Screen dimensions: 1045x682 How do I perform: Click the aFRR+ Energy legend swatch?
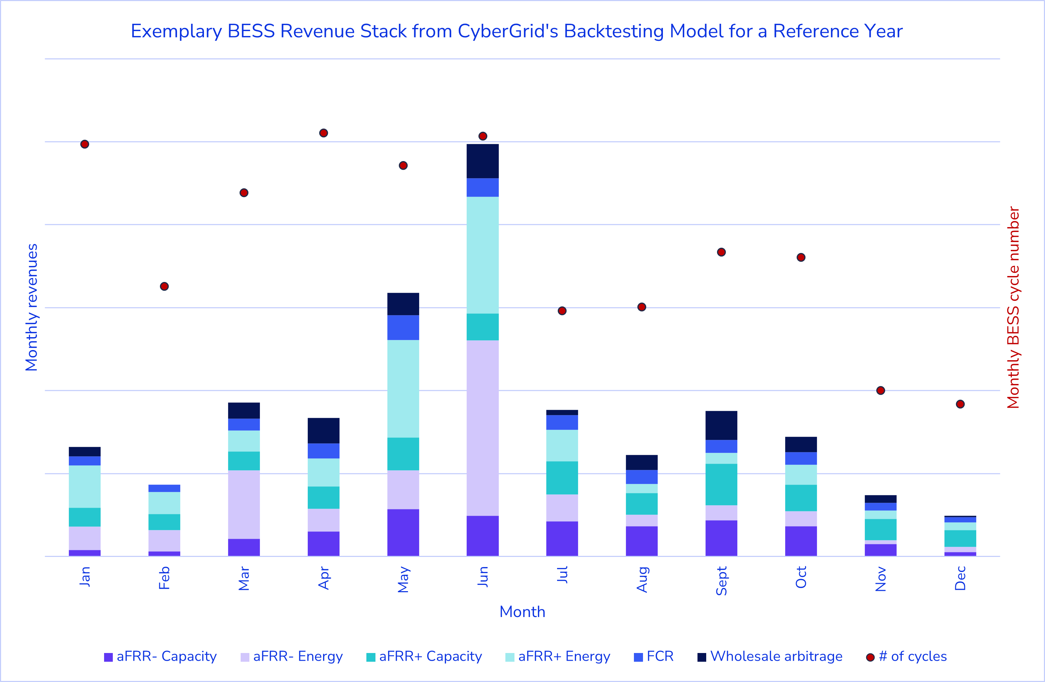509,657
